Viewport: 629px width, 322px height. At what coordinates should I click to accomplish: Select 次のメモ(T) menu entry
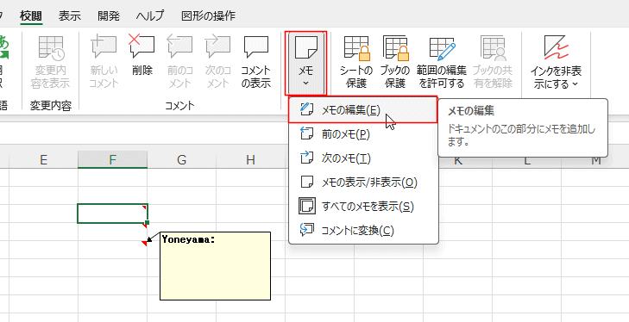pyautogui.click(x=363, y=158)
